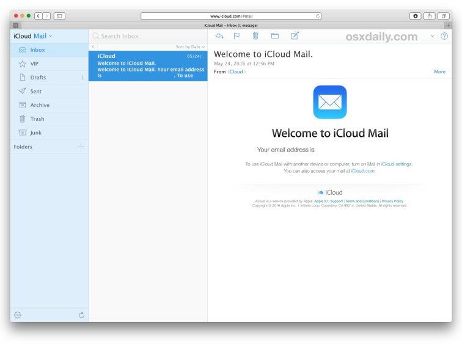Select the Junk folder
The height and width of the screenshot is (347, 462).
[36, 133]
